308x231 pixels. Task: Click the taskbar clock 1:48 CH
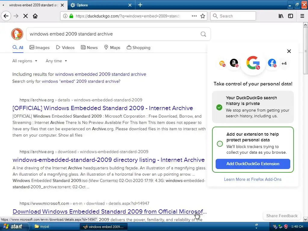[x=297, y=226]
